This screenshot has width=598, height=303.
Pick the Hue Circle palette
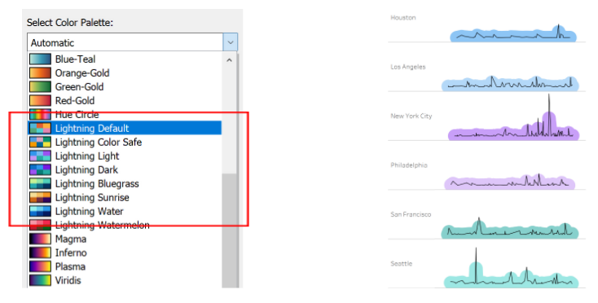pos(125,114)
